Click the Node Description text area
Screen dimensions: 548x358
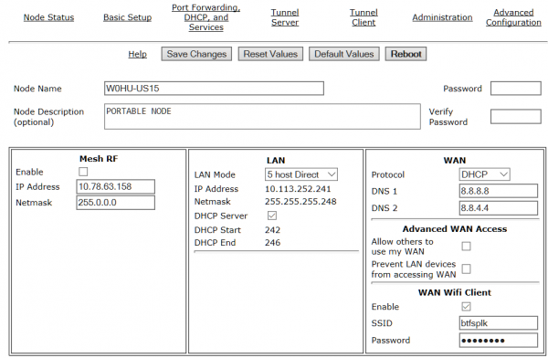[262, 116]
